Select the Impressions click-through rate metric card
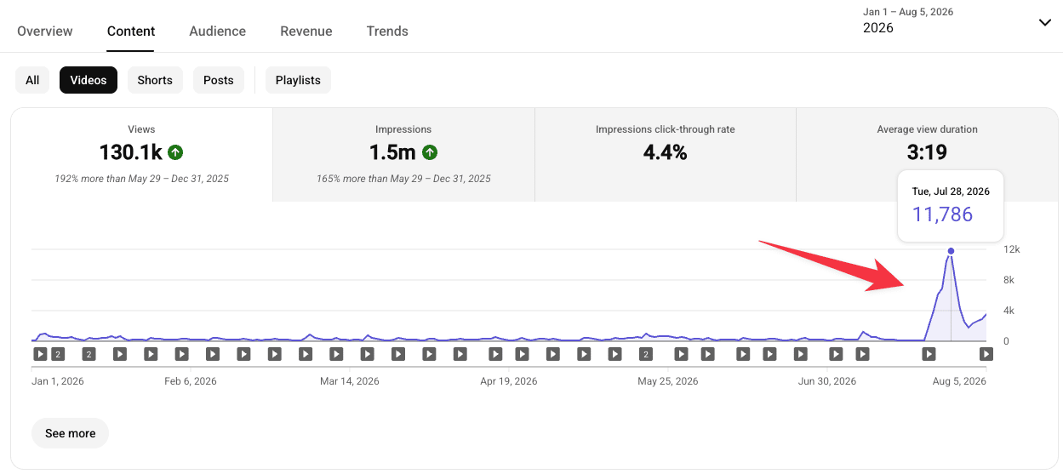 [x=666, y=155]
